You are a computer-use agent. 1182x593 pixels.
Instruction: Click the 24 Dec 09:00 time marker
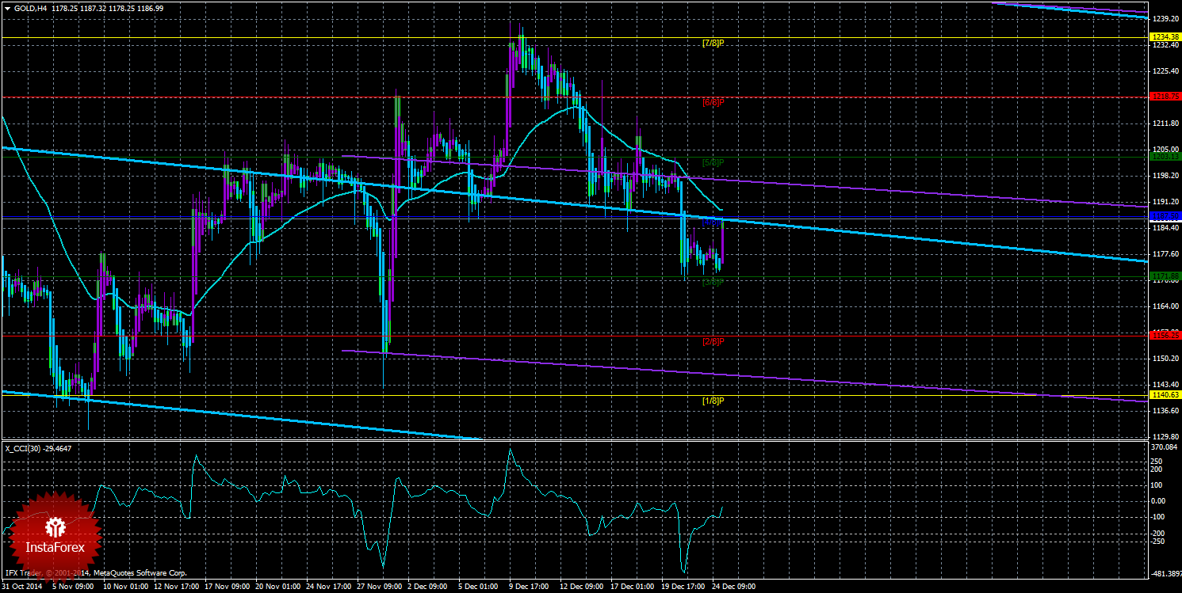click(x=733, y=587)
